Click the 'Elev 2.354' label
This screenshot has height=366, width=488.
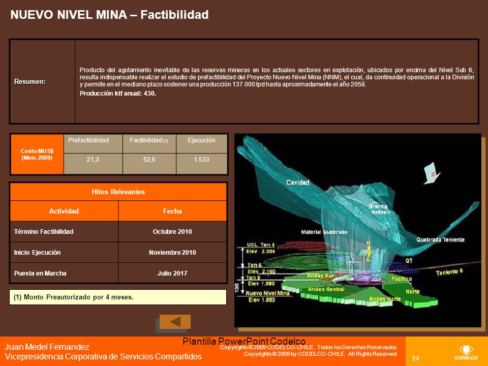click(261, 251)
